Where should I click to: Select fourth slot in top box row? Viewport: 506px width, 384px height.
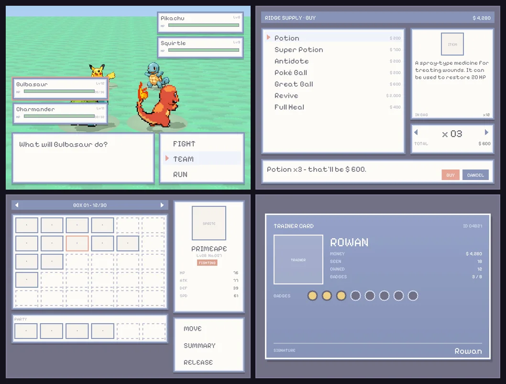(102, 225)
